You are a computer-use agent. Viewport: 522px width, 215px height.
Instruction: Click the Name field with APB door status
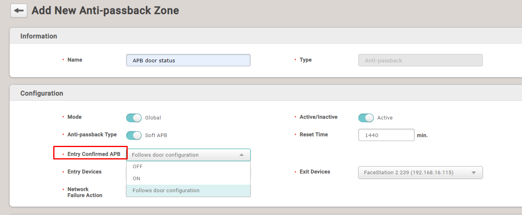click(188, 60)
